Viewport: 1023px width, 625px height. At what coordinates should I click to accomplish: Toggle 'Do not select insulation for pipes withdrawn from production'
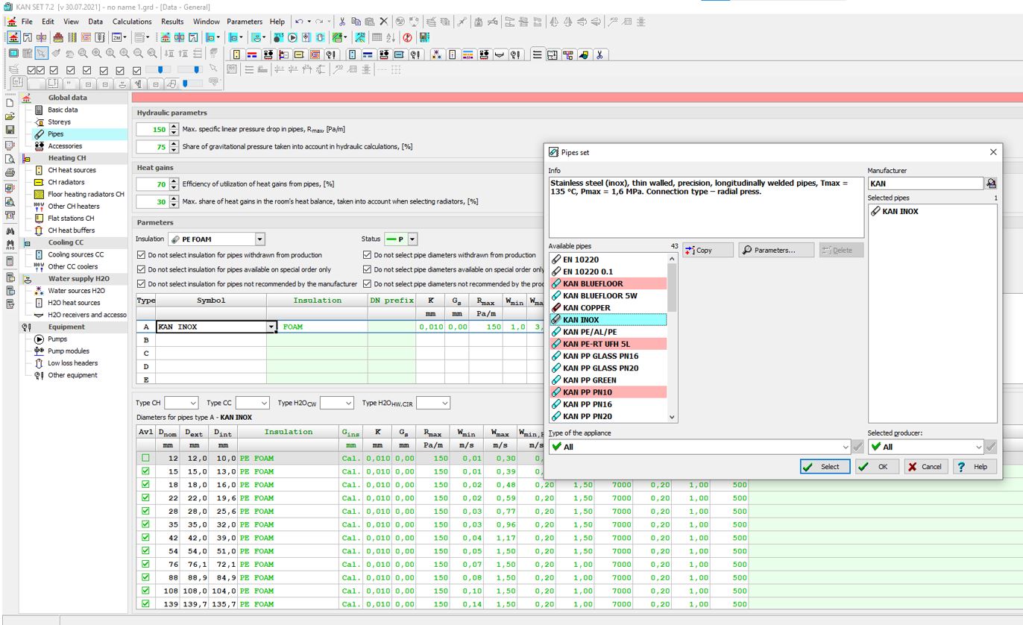click(x=142, y=255)
